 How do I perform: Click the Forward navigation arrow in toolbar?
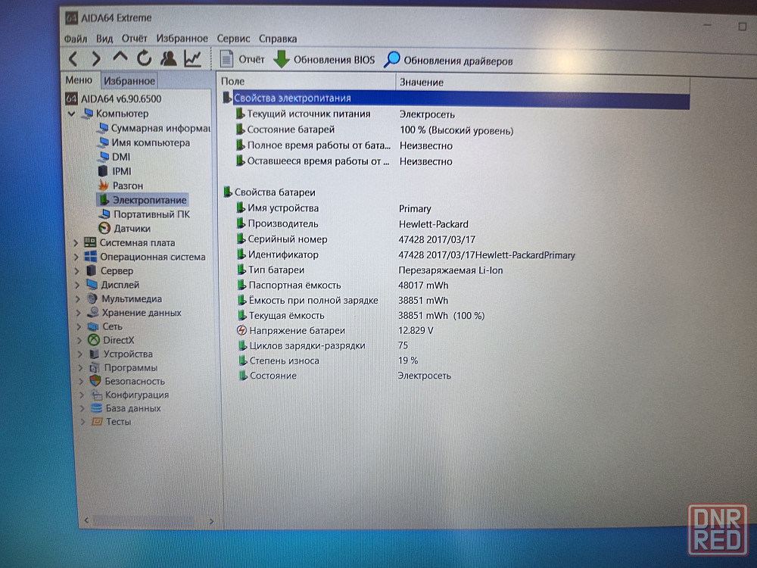[96, 58]
